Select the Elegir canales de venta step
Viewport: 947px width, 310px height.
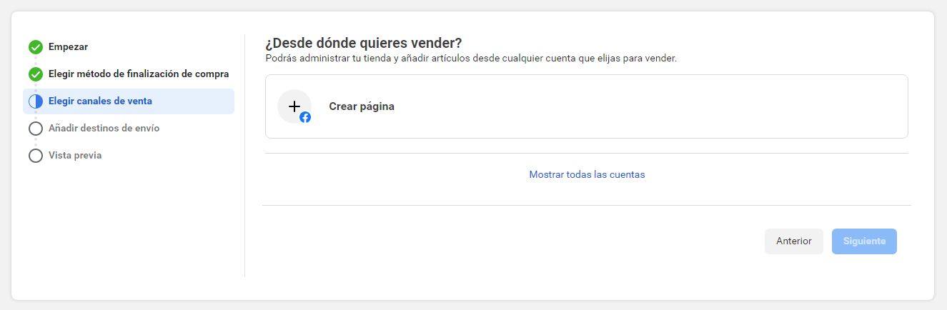(129, 101)
